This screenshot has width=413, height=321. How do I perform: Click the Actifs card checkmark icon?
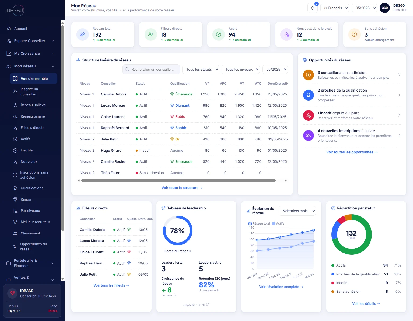[219, 34]
